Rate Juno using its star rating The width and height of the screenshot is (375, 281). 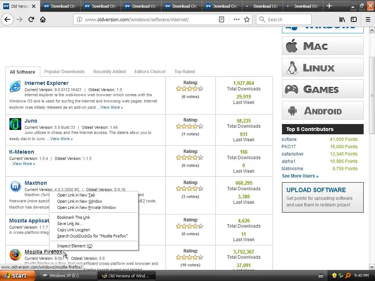(x=190, y=126)
